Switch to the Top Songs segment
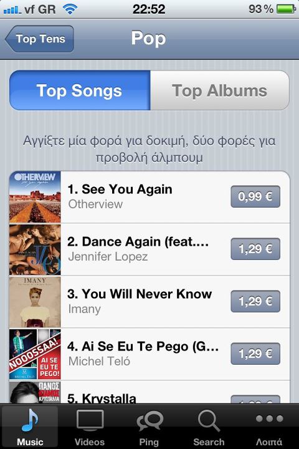This screenshot has height=449, width=299. pyautogui.click(x=80, y=90)
